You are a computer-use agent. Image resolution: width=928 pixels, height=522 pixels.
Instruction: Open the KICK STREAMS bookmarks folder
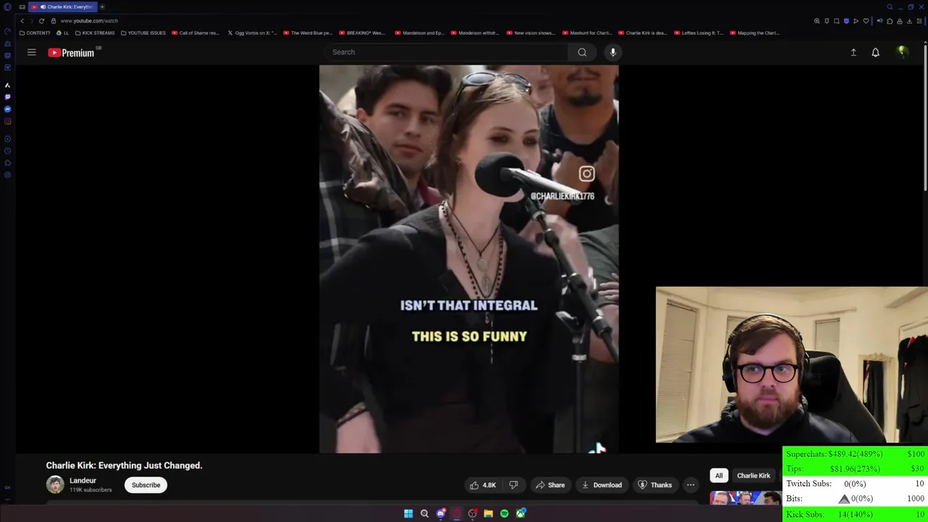[x=95, y=33]
